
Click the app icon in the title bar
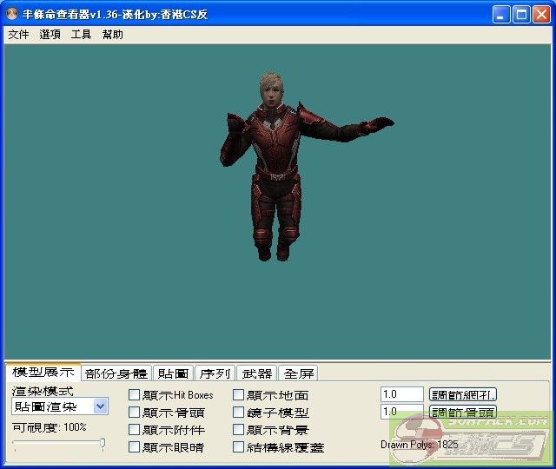pyautogui.click(x=12, y=15)
